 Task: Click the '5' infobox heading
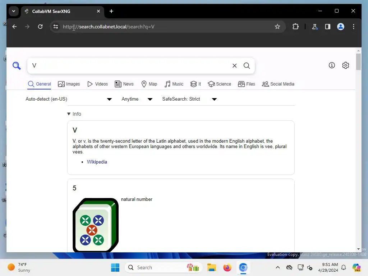pyautogui.click(x=74, y=188)
